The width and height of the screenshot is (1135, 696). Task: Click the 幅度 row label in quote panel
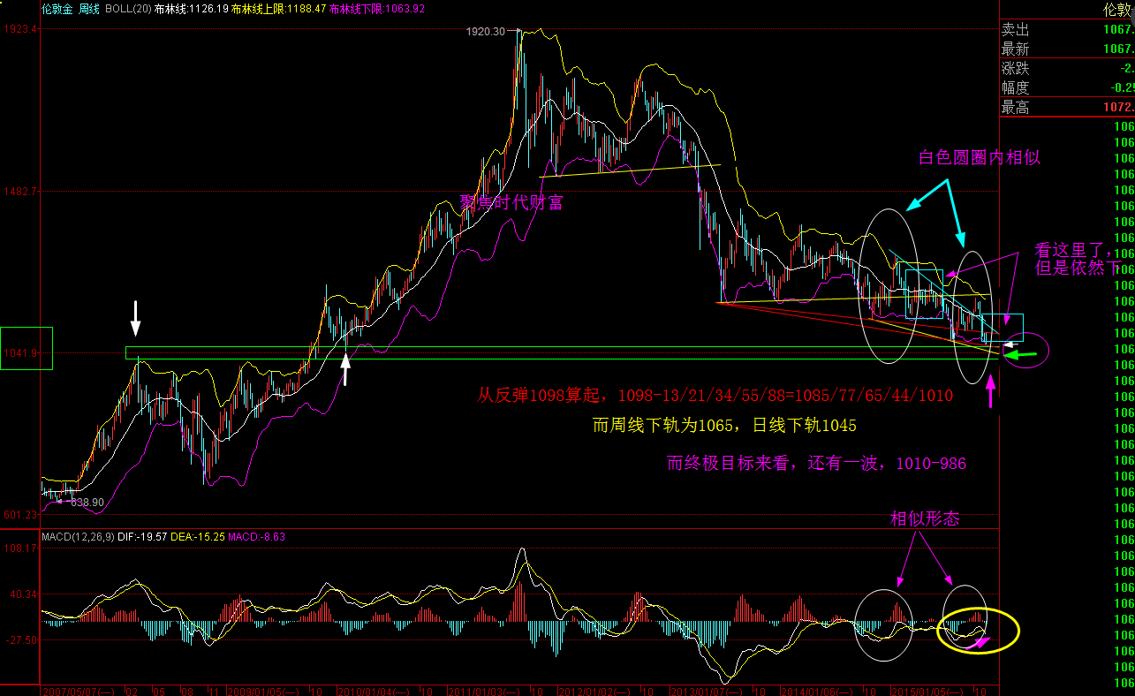click(1016, 87)
